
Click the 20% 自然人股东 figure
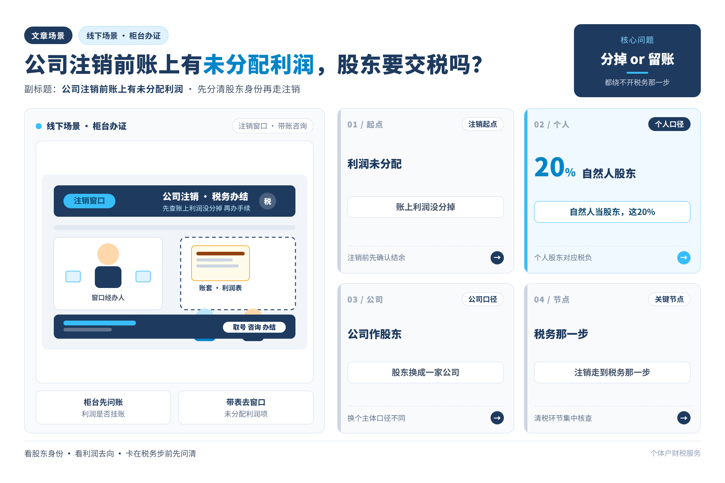(x=585, y=168)
